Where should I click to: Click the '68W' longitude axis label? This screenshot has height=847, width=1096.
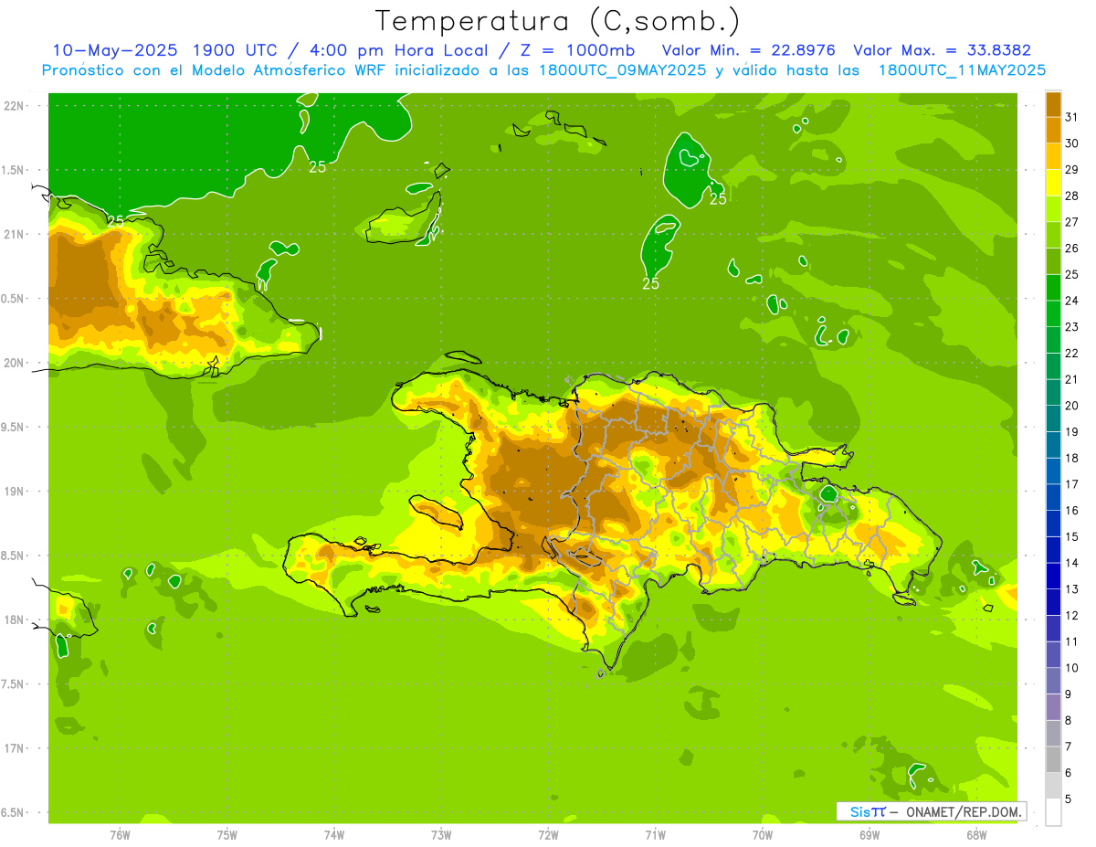976,834
